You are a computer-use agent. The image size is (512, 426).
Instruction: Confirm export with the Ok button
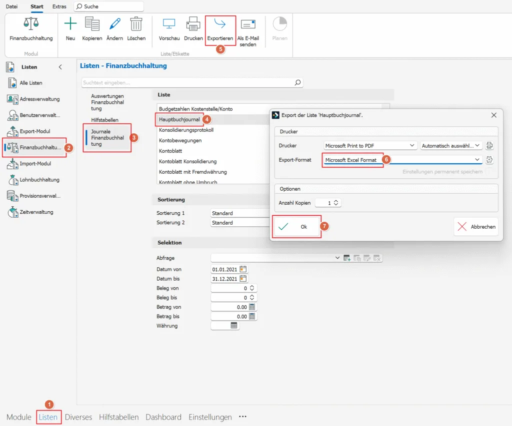click(x=297, y=227)
